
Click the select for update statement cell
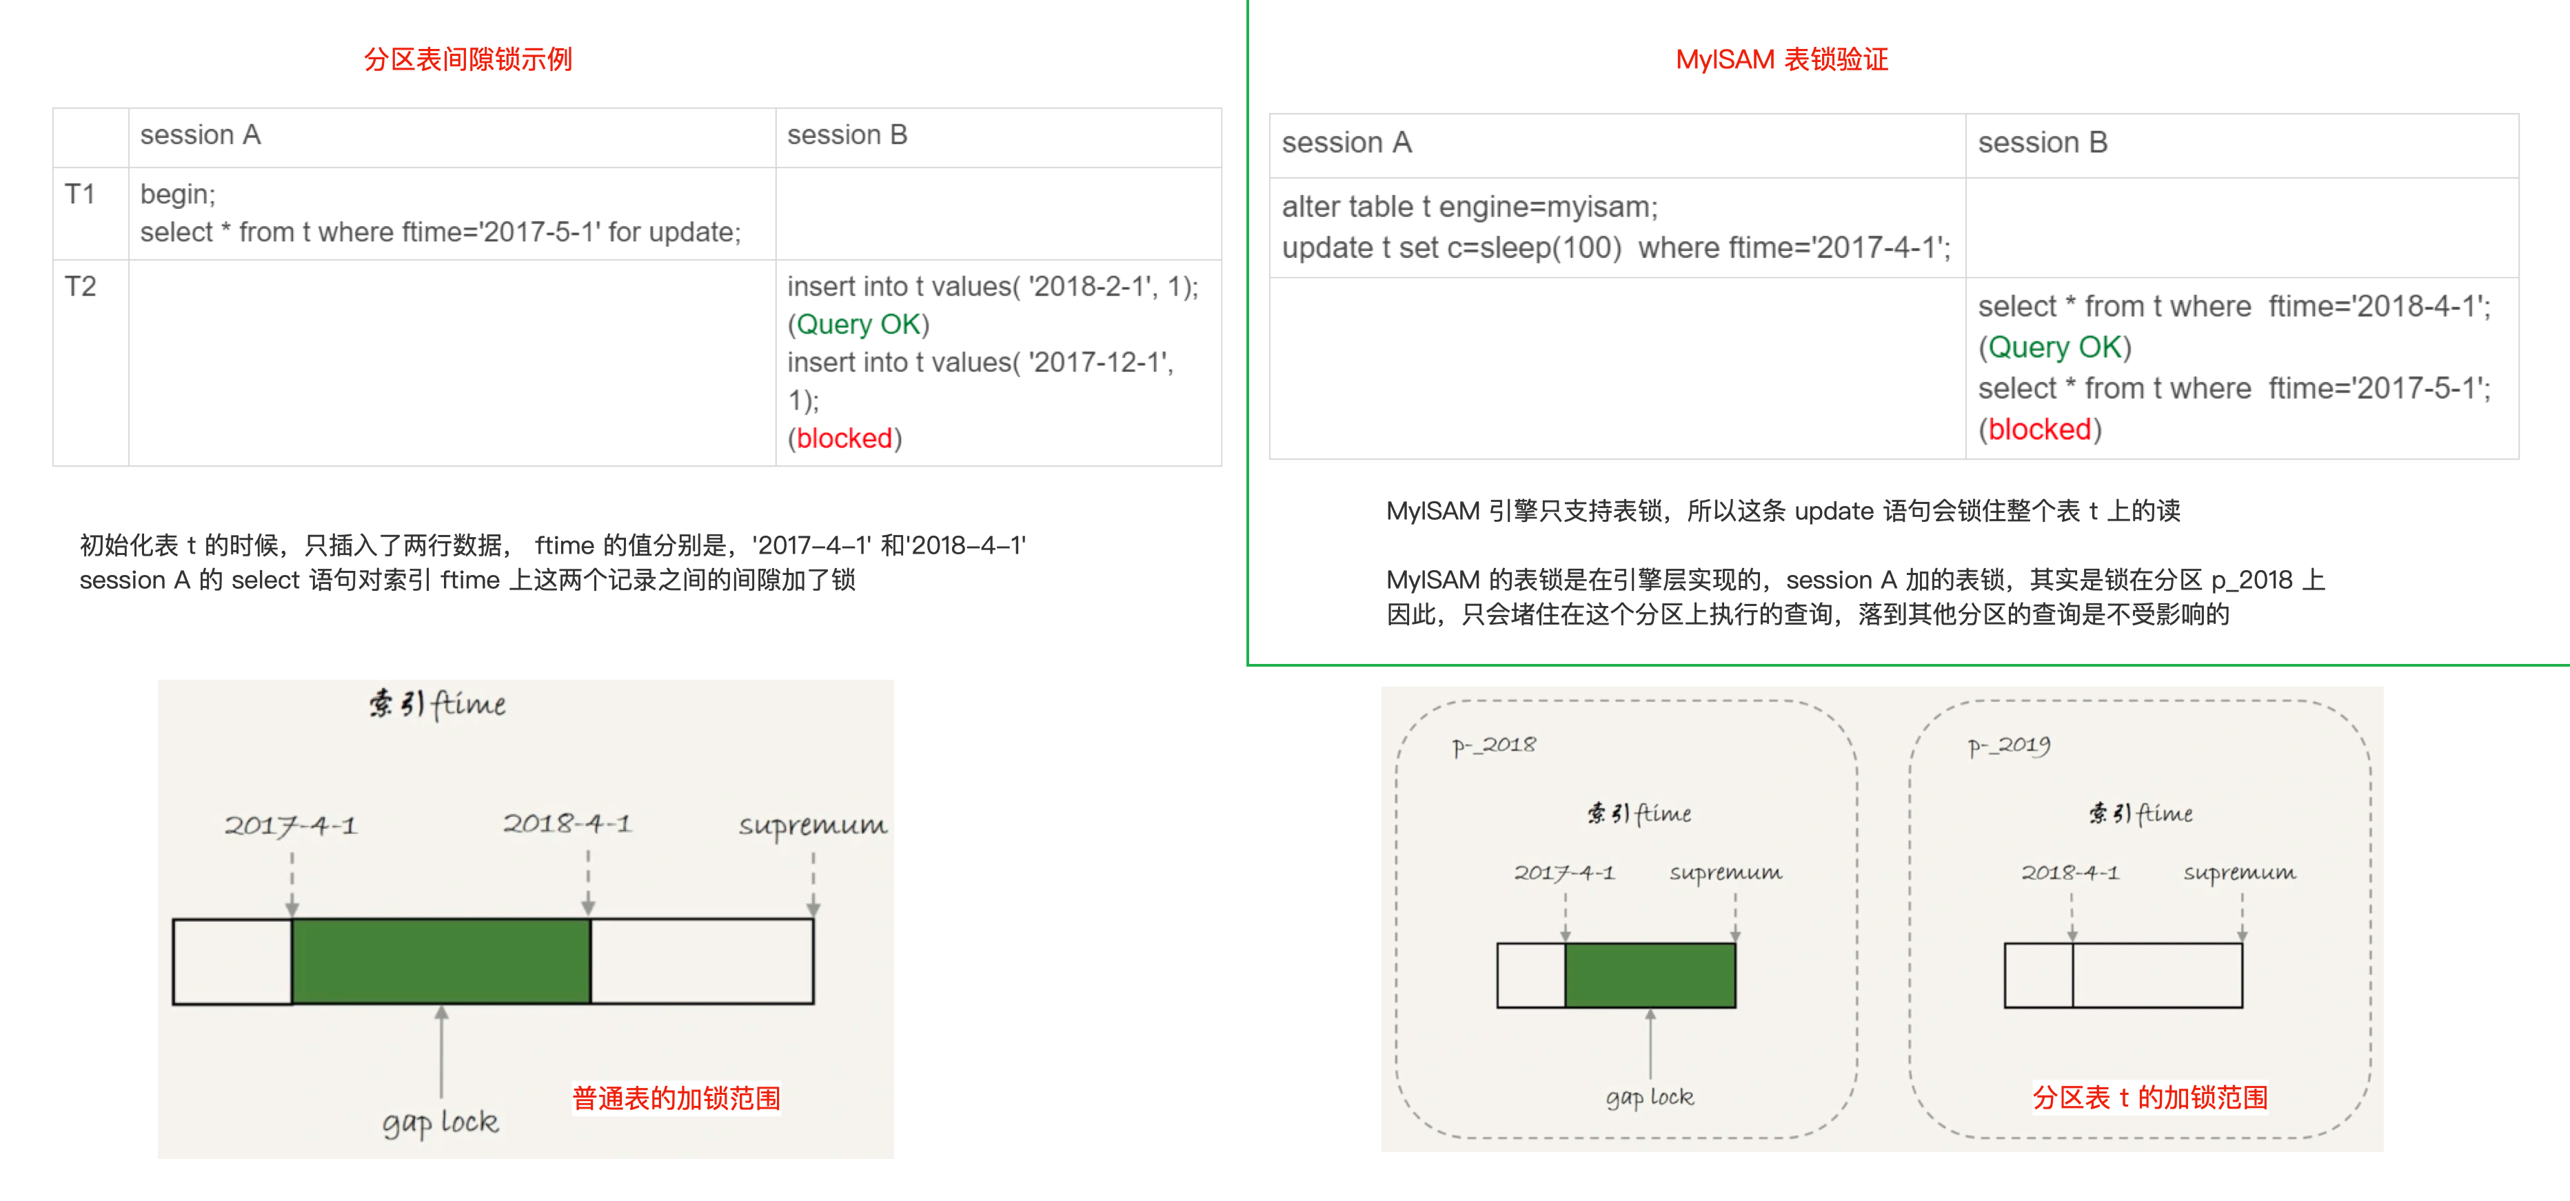(x=440, y=232)
